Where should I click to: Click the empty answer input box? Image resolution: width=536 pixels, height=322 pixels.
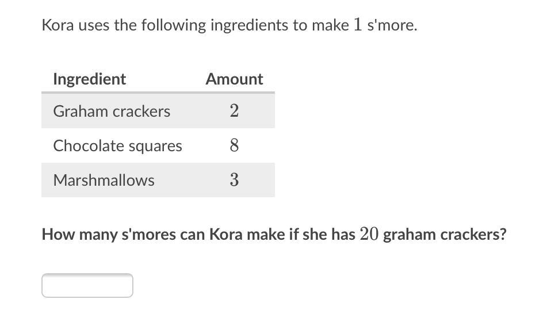coord(87,286)
